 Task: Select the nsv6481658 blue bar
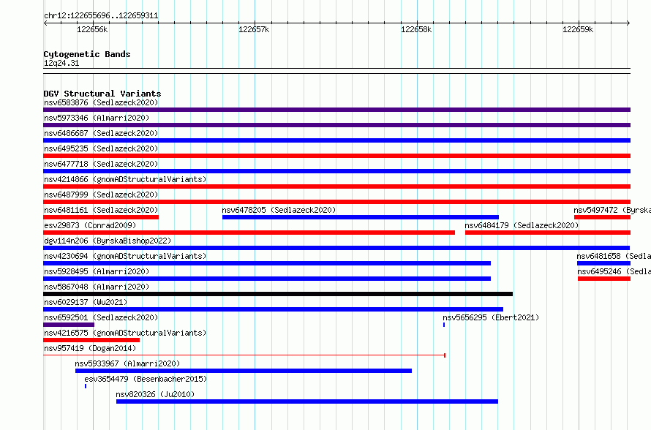[x=603, y=263]
